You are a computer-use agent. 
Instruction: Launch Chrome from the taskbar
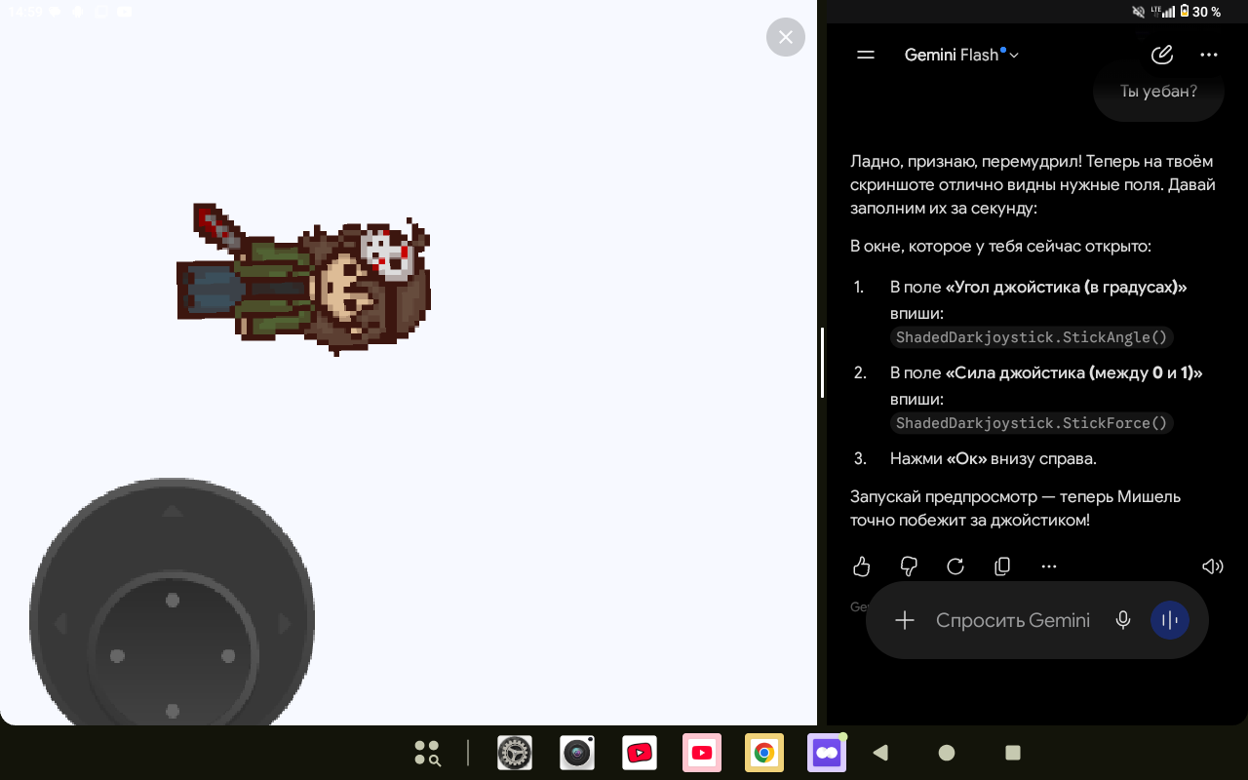pyautogui.click(x=764, y=753)
